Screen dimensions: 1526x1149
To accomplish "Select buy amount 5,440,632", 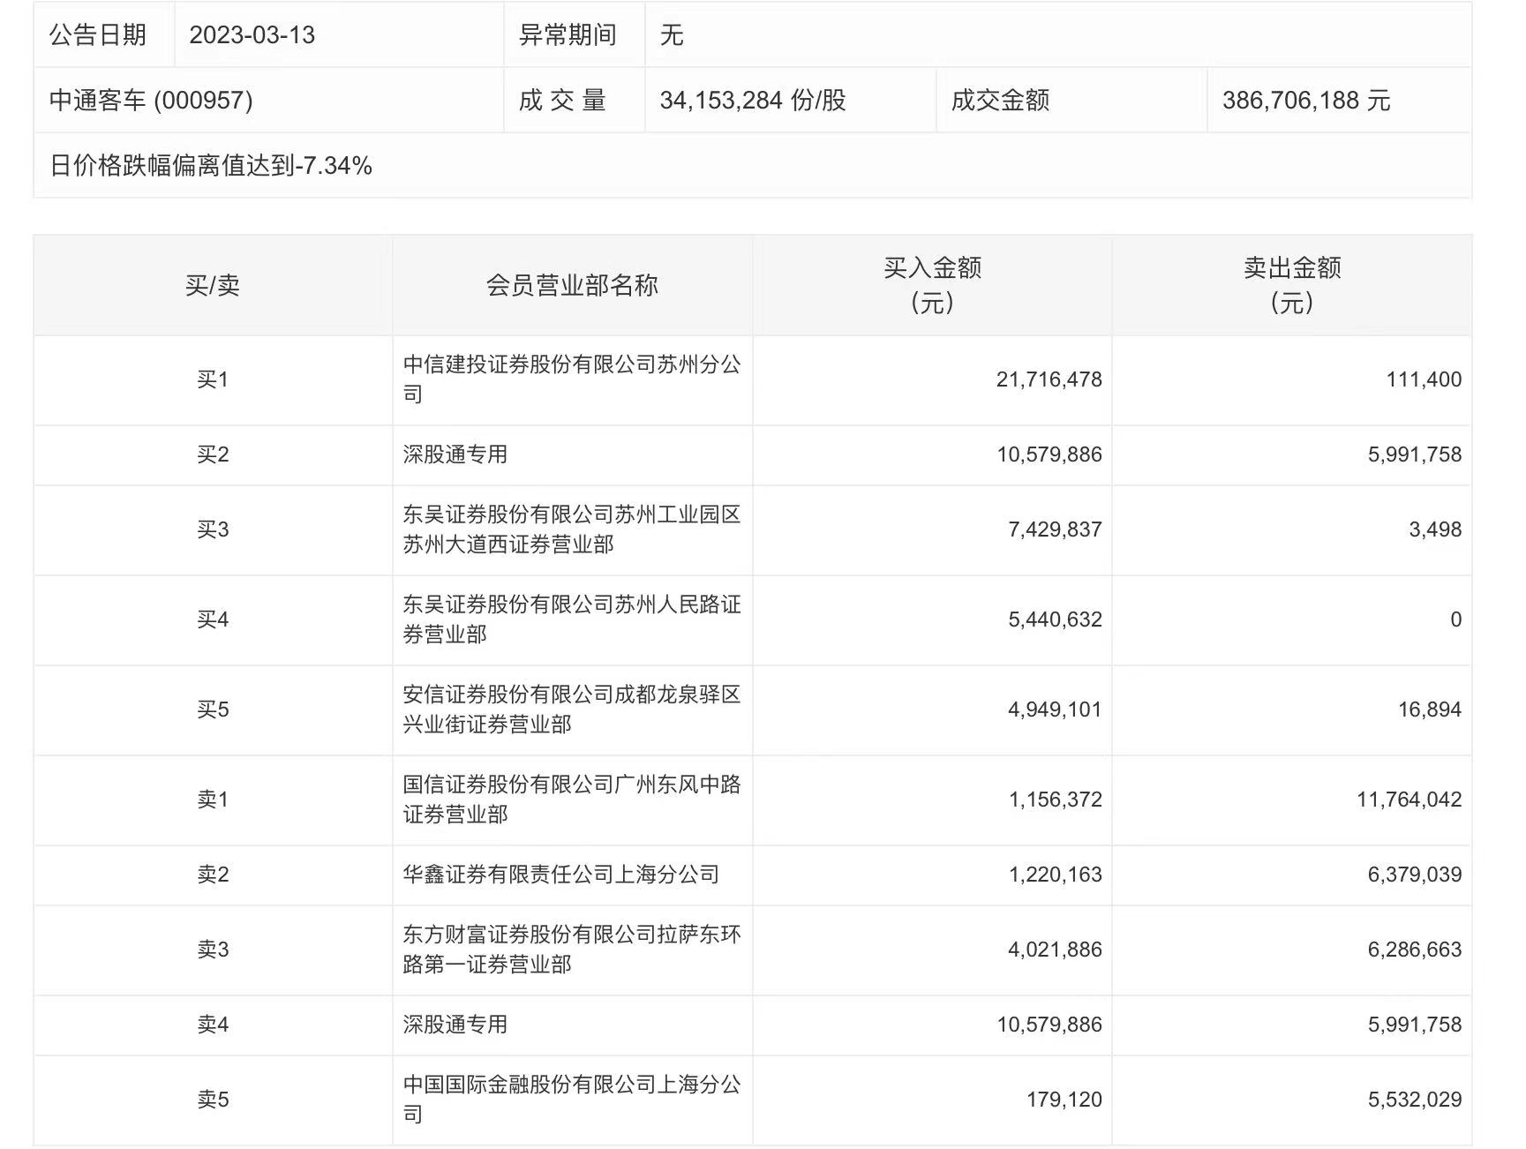I will pos(1056,620).
